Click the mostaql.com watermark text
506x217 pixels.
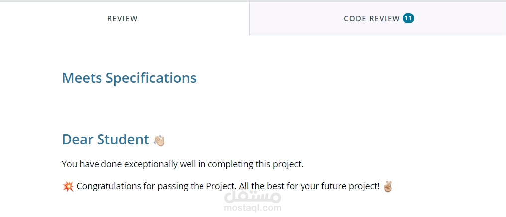[x=253, y=208]
